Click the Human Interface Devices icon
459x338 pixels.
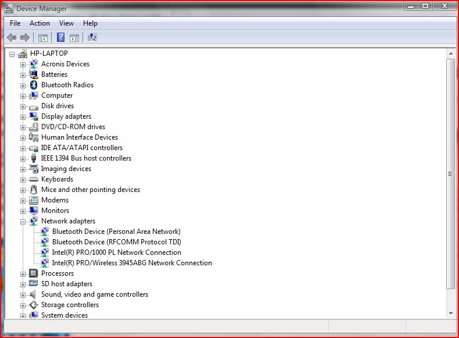pos(34,137)
